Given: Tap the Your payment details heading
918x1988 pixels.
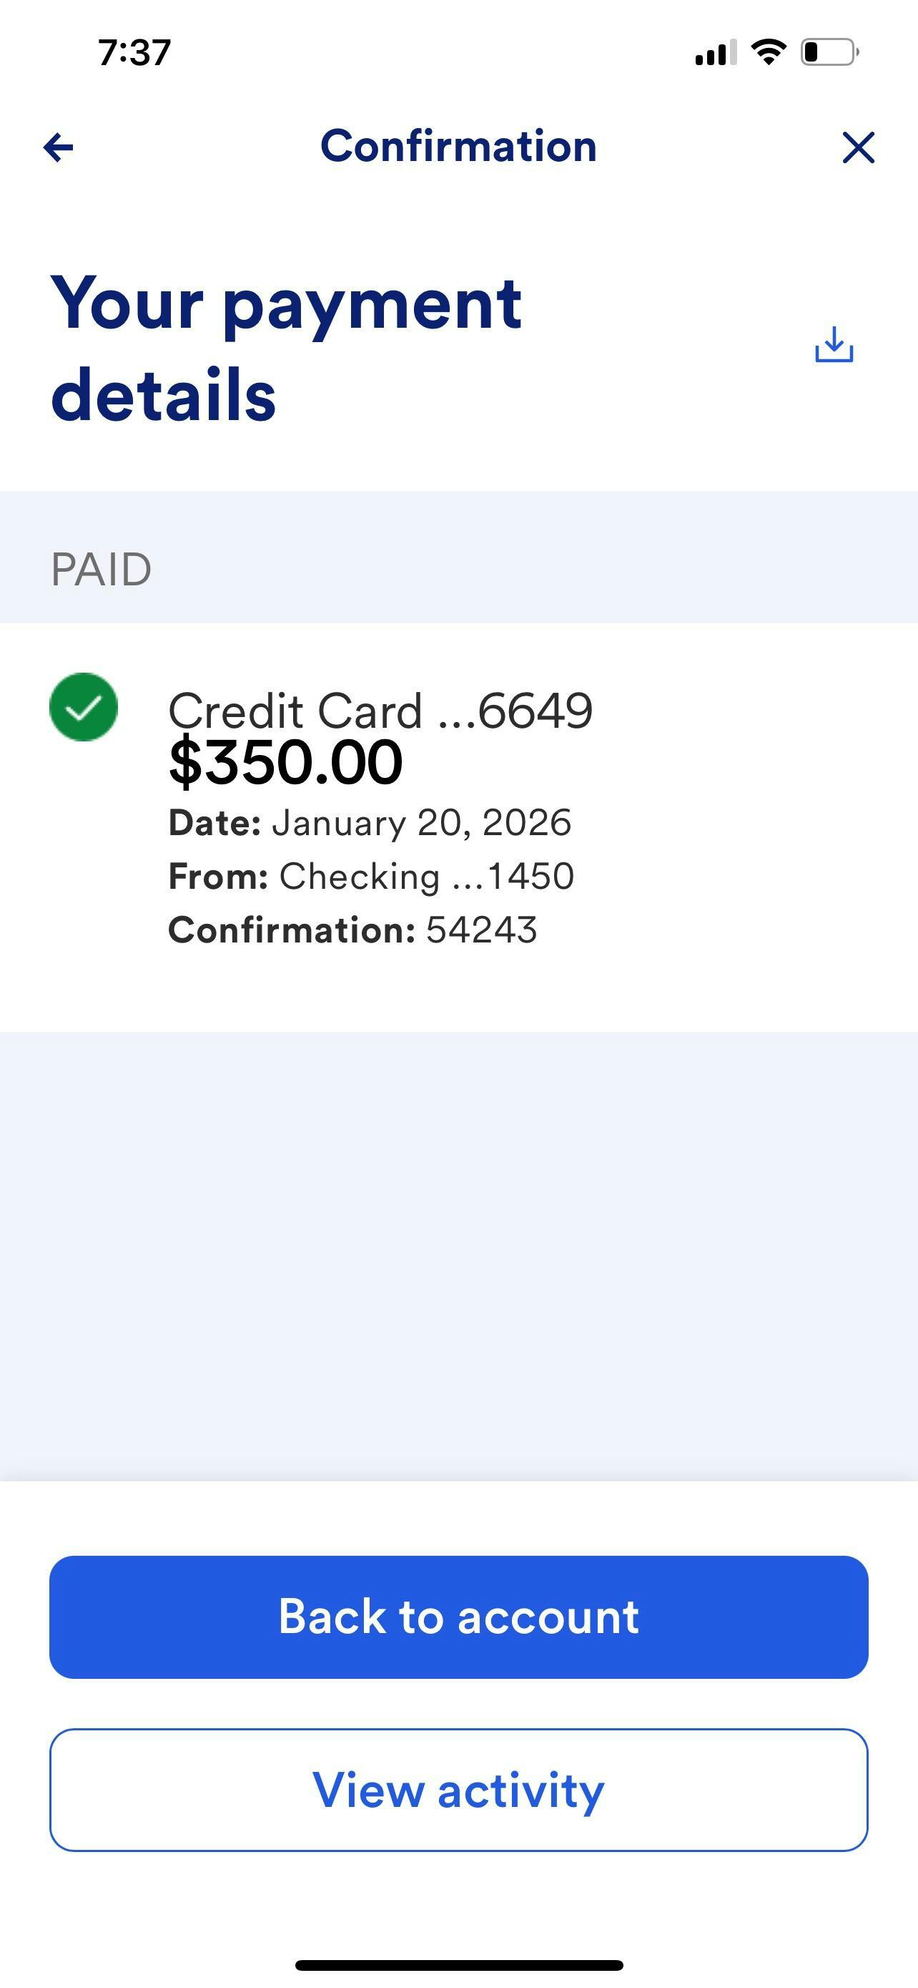Looking at the screenshot, I should 285,349.
